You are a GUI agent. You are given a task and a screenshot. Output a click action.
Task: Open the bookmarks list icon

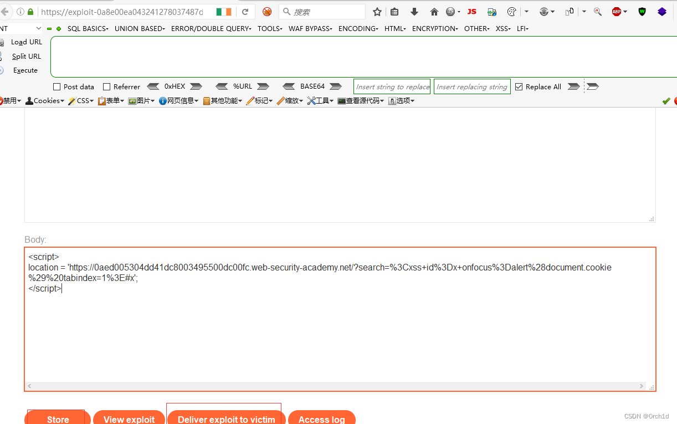coord(394,12)
